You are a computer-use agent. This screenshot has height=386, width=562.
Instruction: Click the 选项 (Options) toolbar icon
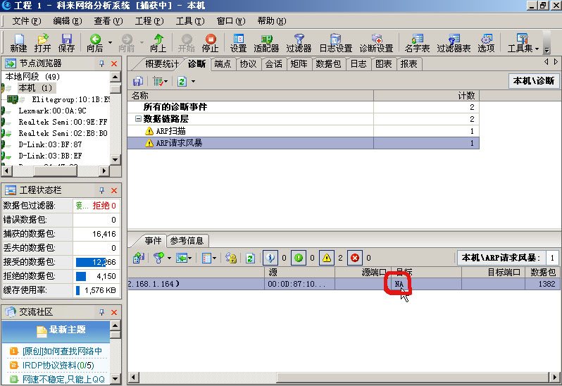[486, 43]
